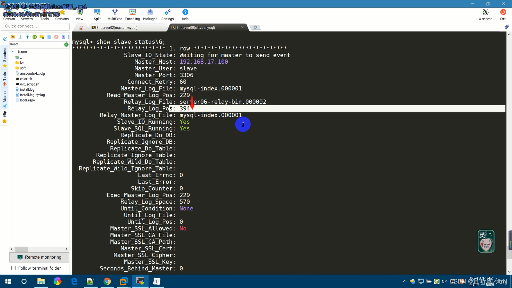
Task: Start the X server
Action: coord(485,15)
